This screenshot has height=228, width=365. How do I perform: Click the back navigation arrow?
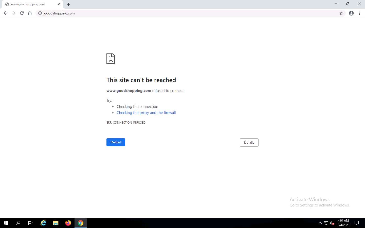[x=6, y=13]
